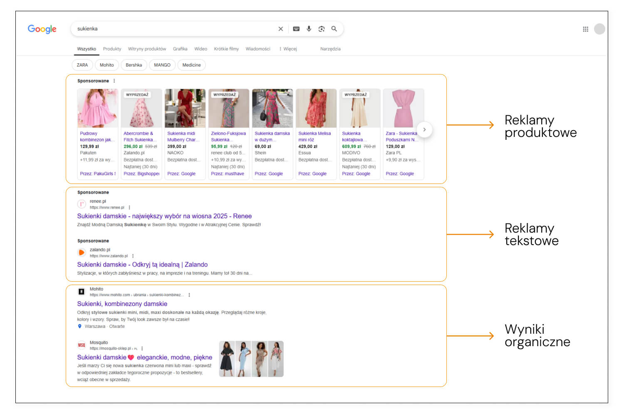Open Zalando Sukienki damskie ad title

coord(142,265)
